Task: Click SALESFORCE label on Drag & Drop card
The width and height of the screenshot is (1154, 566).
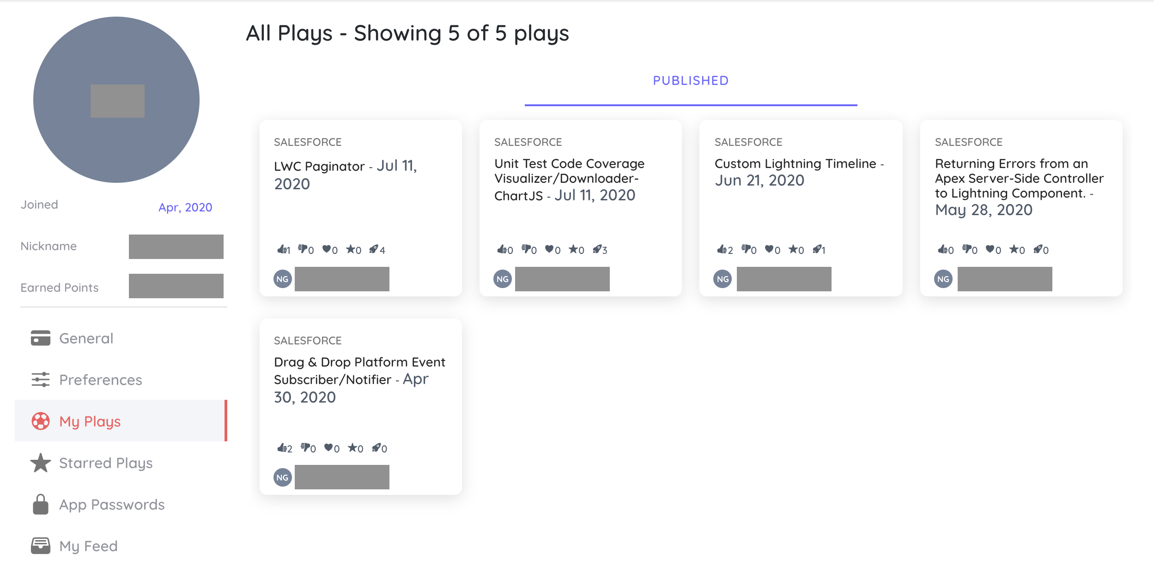Action: point(308,341)
